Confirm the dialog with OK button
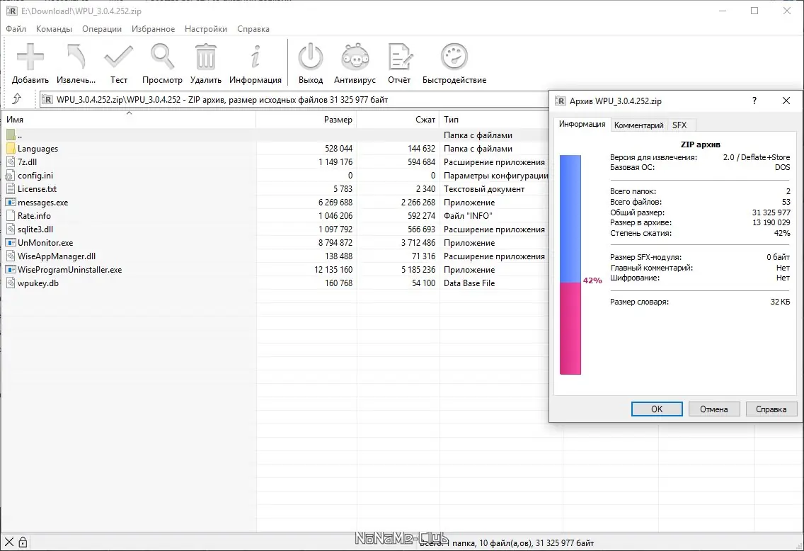The width and height of the screenshot is (804, 551). [657, 409]
